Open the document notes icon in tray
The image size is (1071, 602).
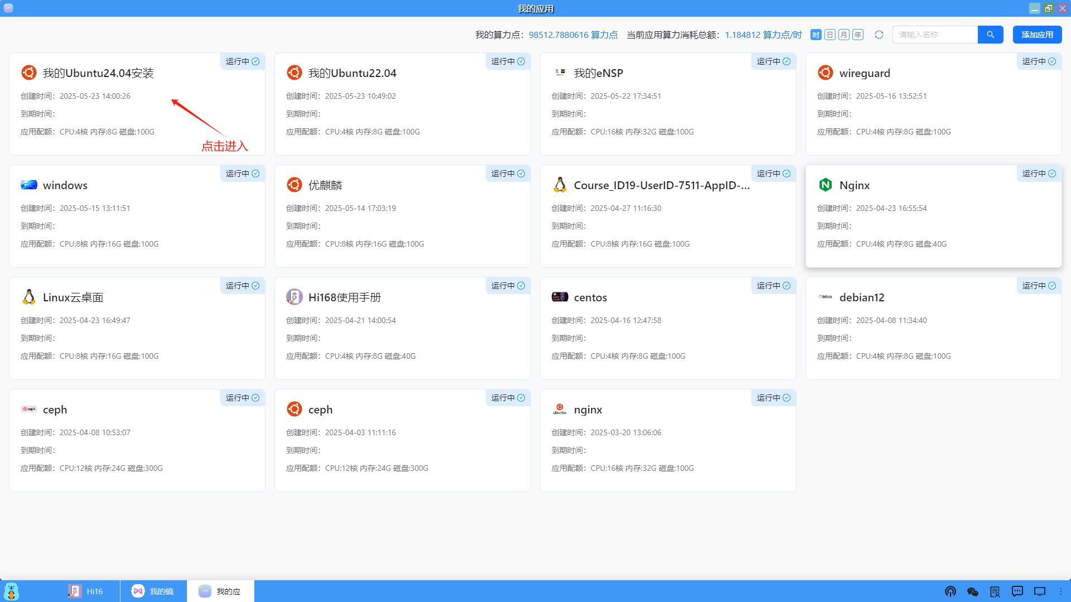995,591
